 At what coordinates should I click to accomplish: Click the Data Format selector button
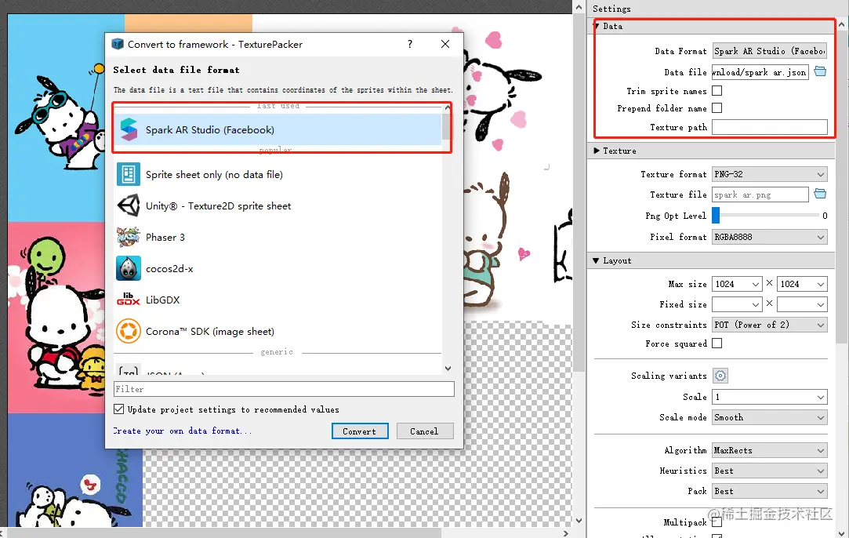coord(769,51)
